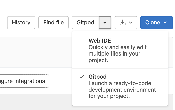The width and height of the screenshot is (175, 110).
Task: Launch Gitpod using the main Gitpod button
Action: pos(85,23)
